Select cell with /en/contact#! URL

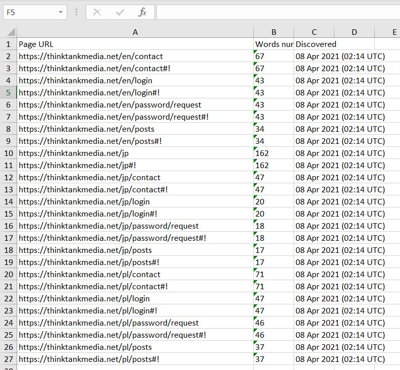click(135, 69)
